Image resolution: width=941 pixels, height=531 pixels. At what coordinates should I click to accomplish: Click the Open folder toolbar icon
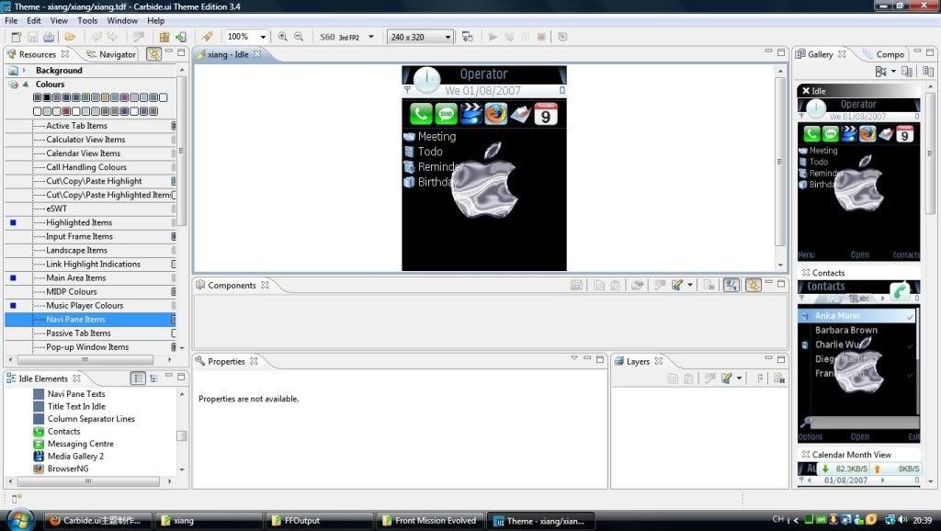[70, 37]
